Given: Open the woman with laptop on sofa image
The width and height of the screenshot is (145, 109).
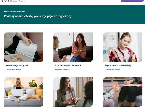Looking at the screenshot, I should coord(24,92).
